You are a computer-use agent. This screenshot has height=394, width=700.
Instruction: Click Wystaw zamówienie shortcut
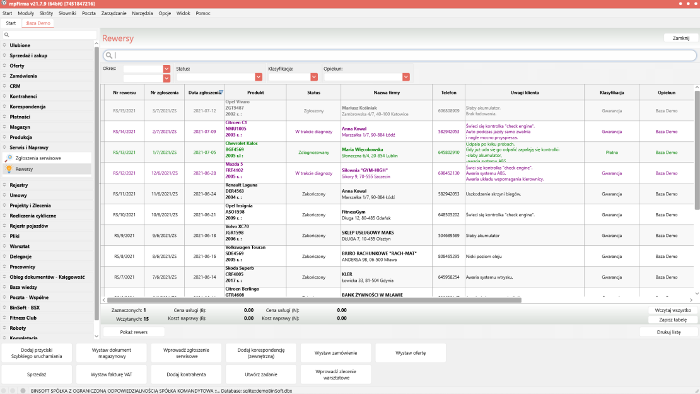pyautogui.click(x=335, y=353)
